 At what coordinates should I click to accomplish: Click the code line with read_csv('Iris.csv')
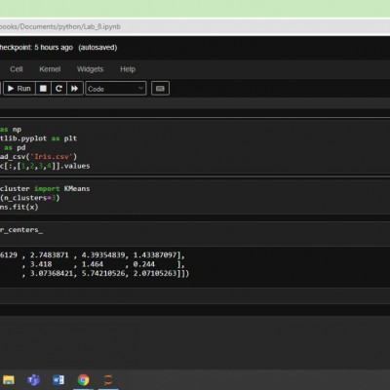click(38, 157)
